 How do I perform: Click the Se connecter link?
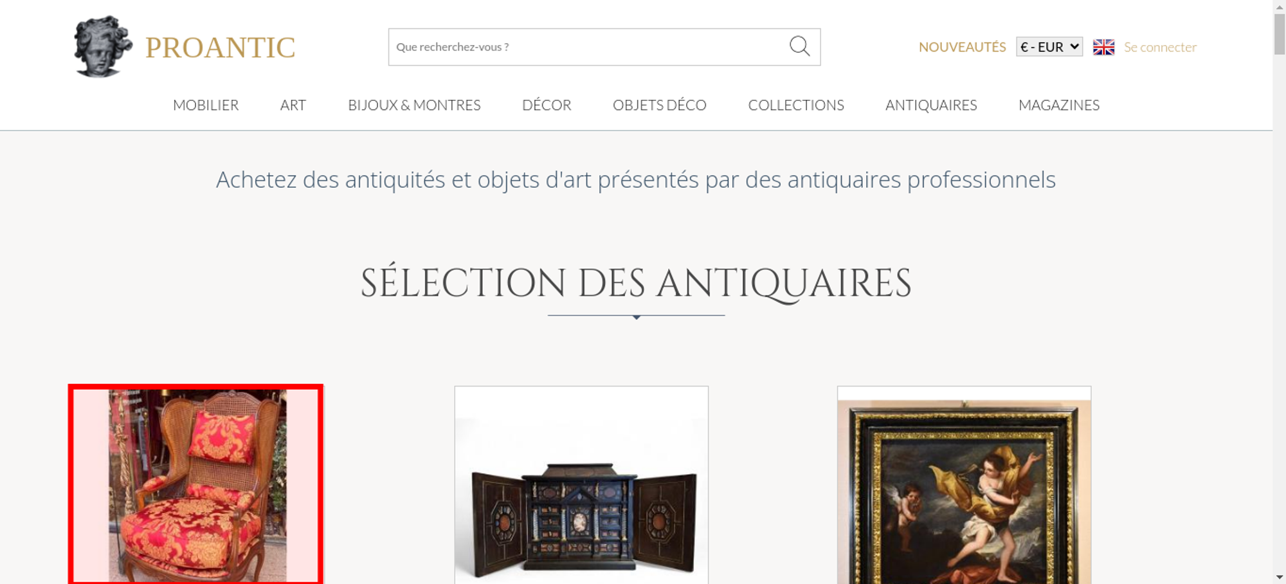1160,47
